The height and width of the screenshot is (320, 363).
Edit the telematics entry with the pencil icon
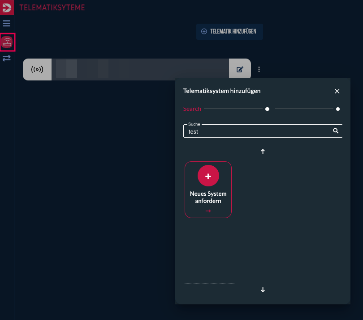(x=240, y=70)
